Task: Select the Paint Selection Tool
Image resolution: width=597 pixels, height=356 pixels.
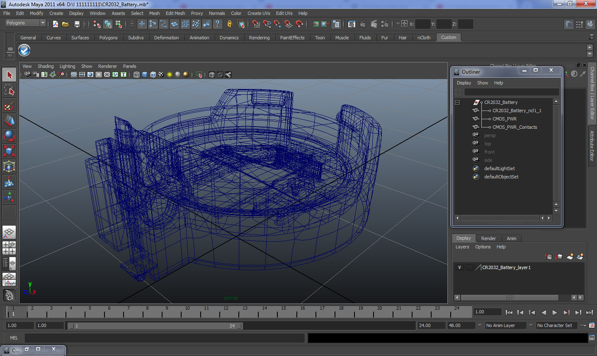Action: (9, 106)
